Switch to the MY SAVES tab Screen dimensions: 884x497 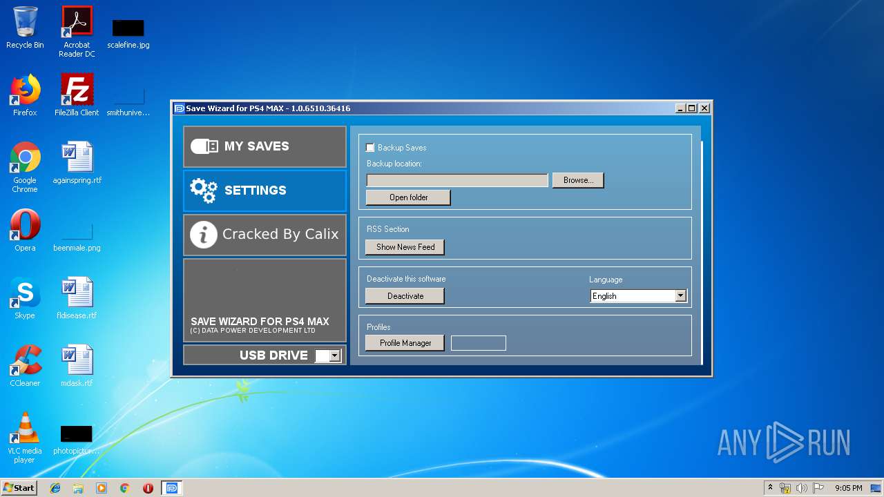(265, 146)
